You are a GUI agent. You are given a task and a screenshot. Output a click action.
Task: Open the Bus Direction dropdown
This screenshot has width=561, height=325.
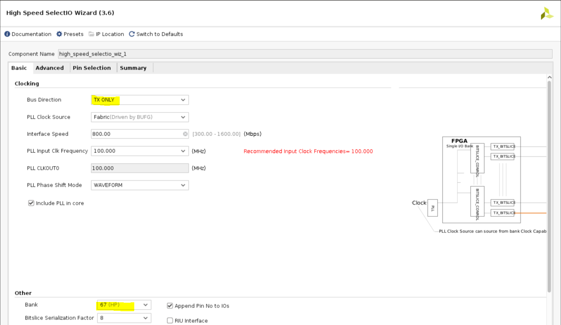(140, 100)
